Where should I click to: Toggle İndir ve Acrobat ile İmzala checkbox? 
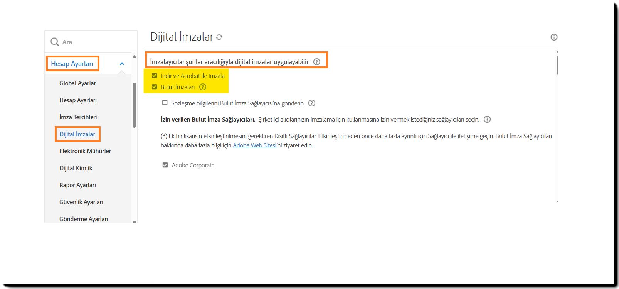[x=155, y=76]
